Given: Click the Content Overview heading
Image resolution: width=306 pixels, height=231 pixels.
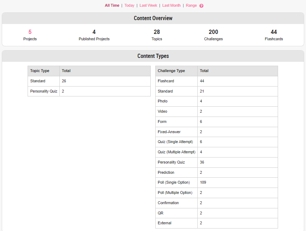Looking at the screenshot, I should tap(153, 18).
